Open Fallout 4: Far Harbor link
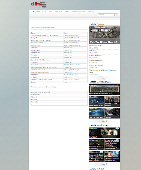This screenshot has width=141, height=170. pos(97,65)
